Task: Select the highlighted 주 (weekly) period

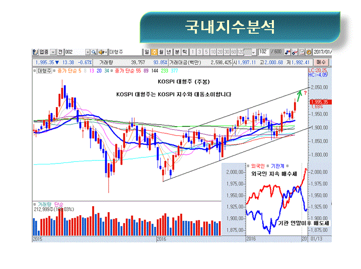Action: [x=154, y=52]
